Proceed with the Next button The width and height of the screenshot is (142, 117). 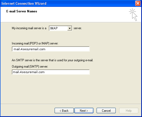coord(84,111)
